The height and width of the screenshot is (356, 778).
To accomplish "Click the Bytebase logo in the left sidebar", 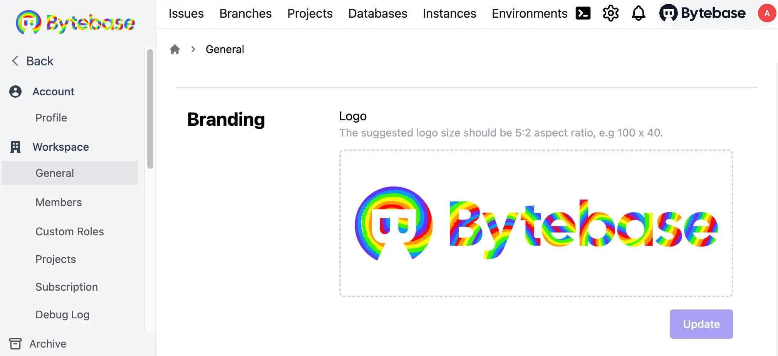I will coord(75,23).
